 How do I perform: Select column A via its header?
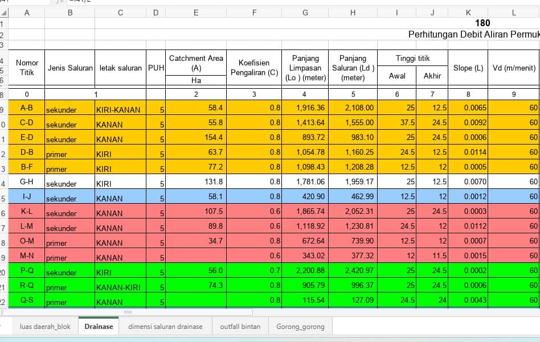27,13
